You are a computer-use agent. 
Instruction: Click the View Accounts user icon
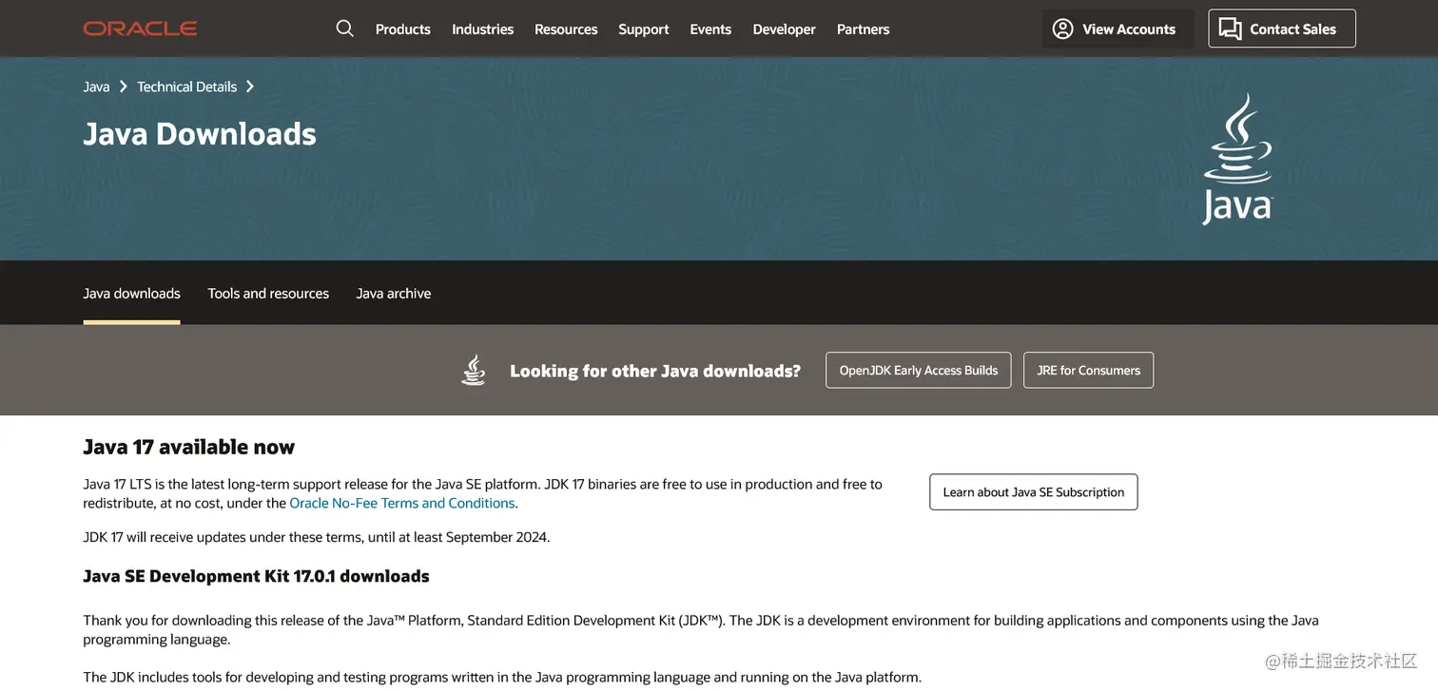coord(1062,29)
